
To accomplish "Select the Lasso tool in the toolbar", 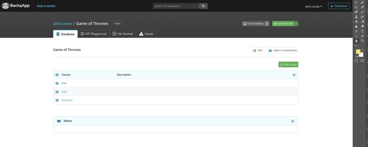I will (x=356, y=3).
